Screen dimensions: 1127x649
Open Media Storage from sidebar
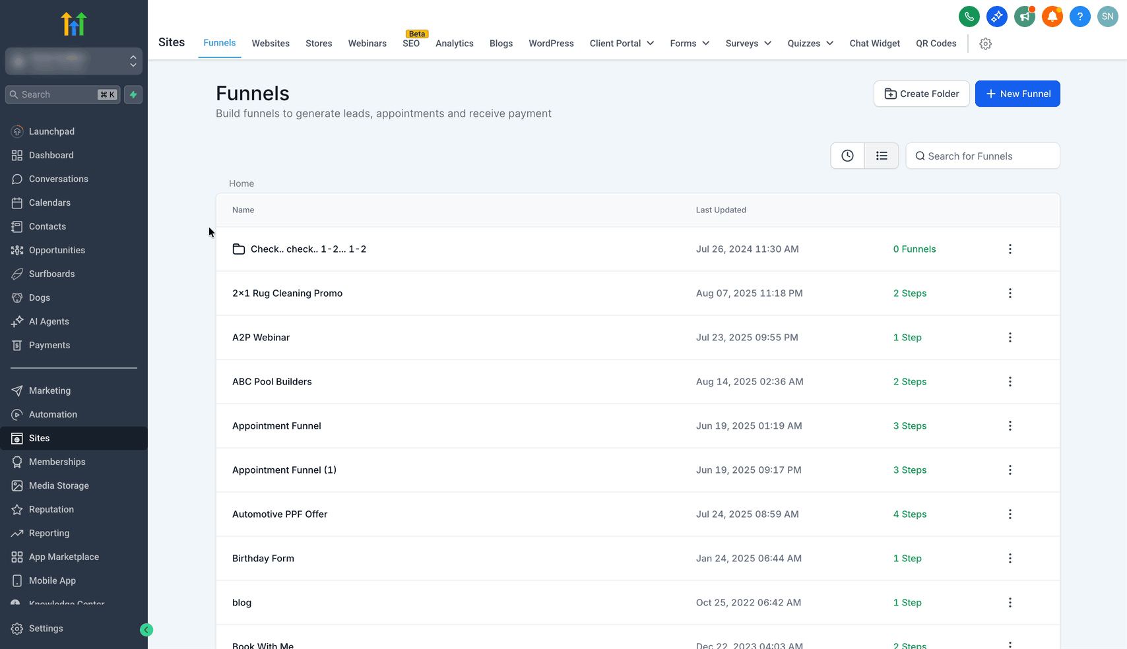74,485
